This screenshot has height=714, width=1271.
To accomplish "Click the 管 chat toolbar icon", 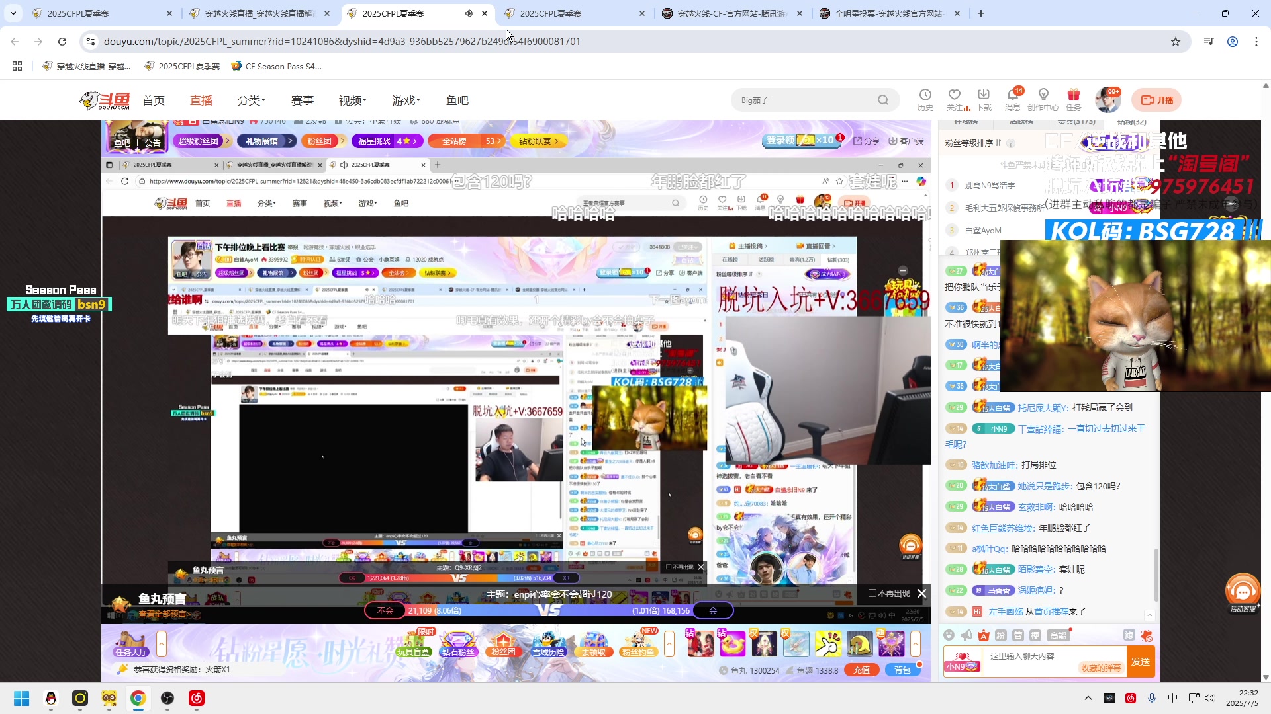I will pos(1018,635).
